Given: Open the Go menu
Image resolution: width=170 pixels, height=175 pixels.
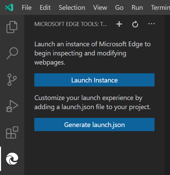Looking at the screenshot, I should click(x=119, y=7).
